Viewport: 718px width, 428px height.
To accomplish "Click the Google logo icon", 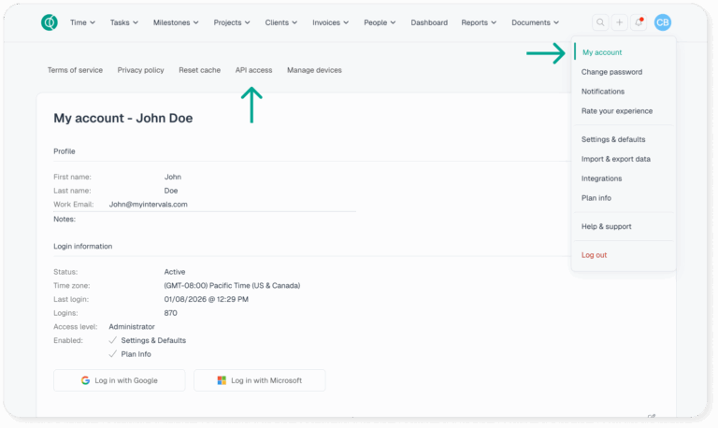I will pyautogui.click(x=85, y=380).
